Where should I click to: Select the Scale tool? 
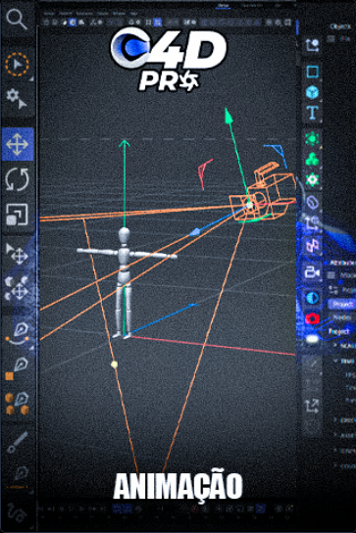point(17,215)
